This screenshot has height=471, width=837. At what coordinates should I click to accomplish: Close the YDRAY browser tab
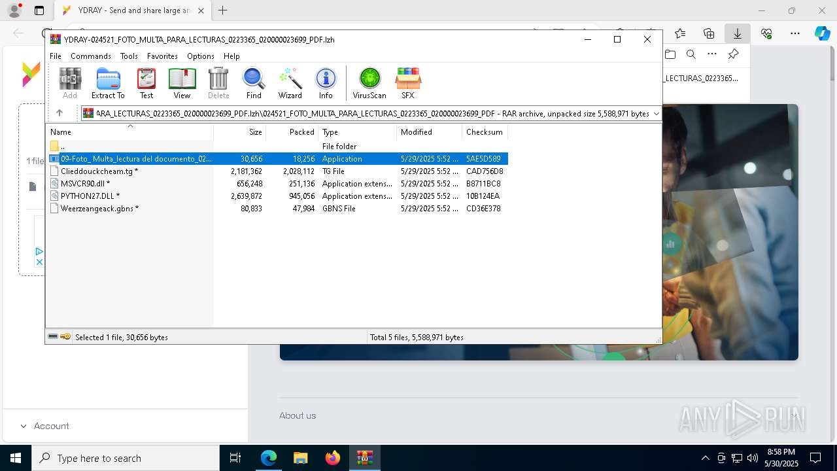coord(201,10)
